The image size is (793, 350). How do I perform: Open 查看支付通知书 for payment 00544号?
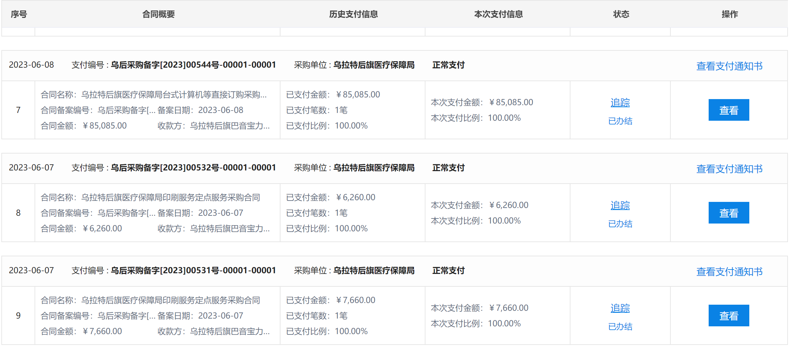pyautogui.click(x=729, y=66)
